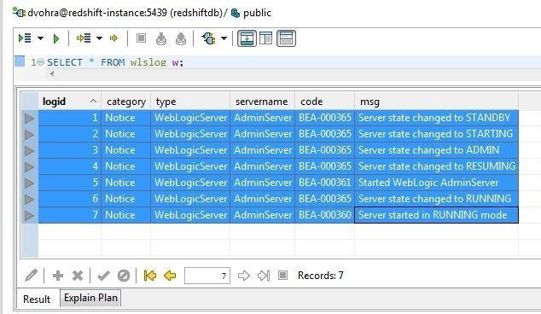Open the dropdown beside connection plug icon

(x=224, y=38)
